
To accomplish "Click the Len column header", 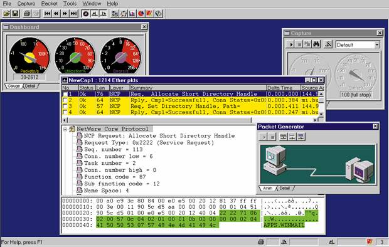I will (x=102, y=88).
